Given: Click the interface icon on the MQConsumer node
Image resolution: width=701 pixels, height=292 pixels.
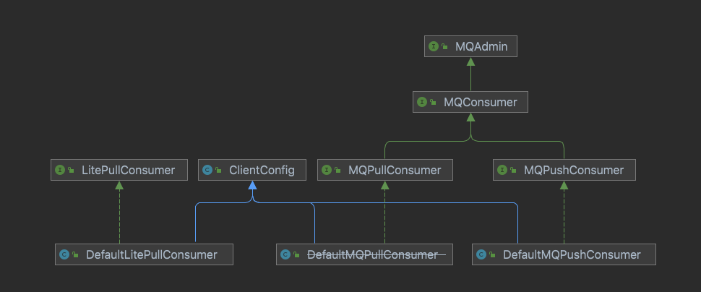Looking at the screenshot, I should tap(422, 102).
